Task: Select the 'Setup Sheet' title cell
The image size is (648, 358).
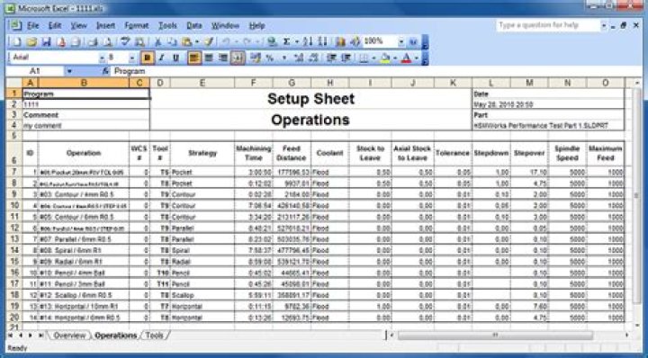Action: (x=310, y=99)
